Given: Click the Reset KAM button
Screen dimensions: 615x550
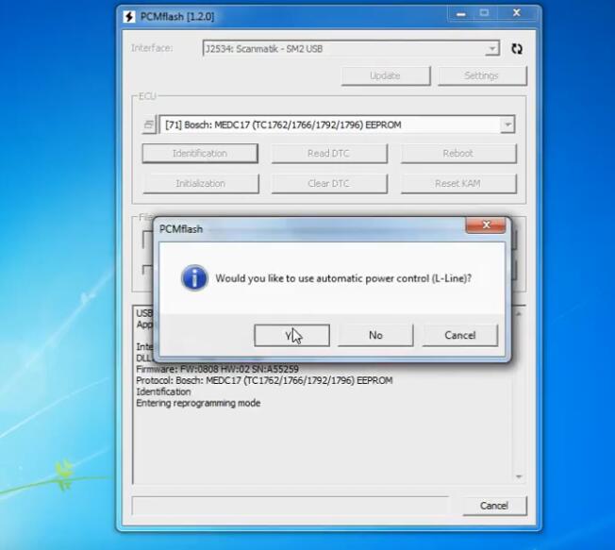Looking at the screenshot, I should (x=458, y=184).
